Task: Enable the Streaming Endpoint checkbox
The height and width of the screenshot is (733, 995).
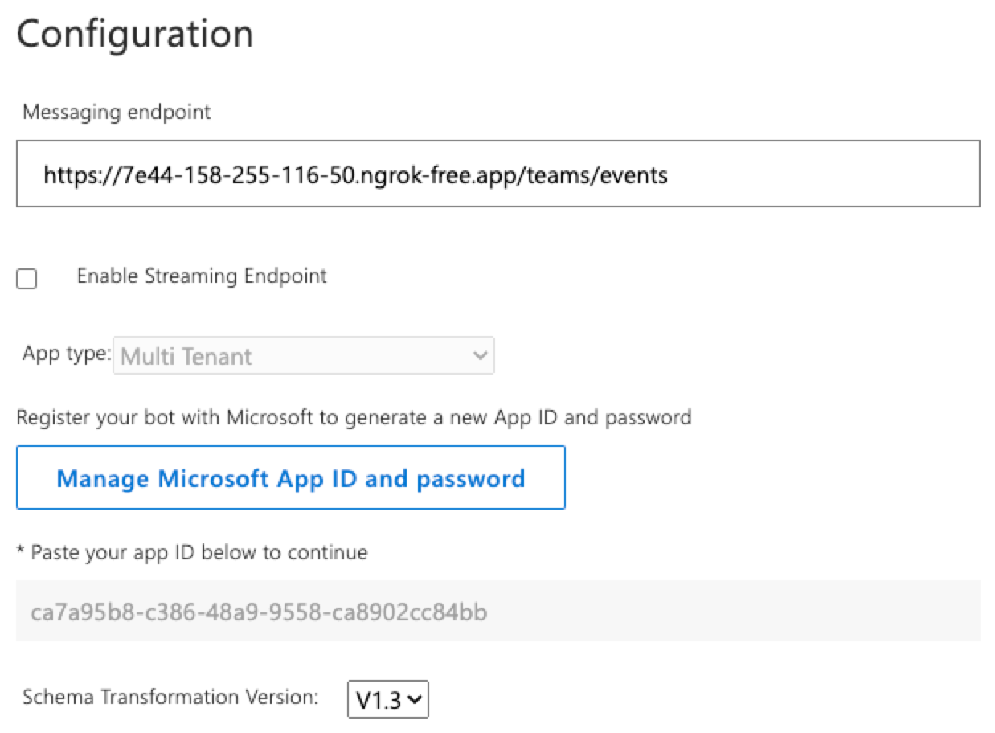Action: [x=27, y=279]
